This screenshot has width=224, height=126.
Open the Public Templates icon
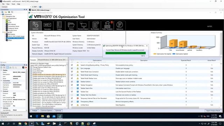[x=107, y=26]
